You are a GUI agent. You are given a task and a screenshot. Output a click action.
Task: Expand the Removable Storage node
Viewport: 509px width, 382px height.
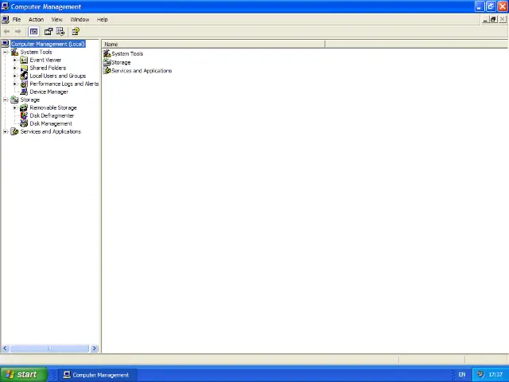[14, 108]
